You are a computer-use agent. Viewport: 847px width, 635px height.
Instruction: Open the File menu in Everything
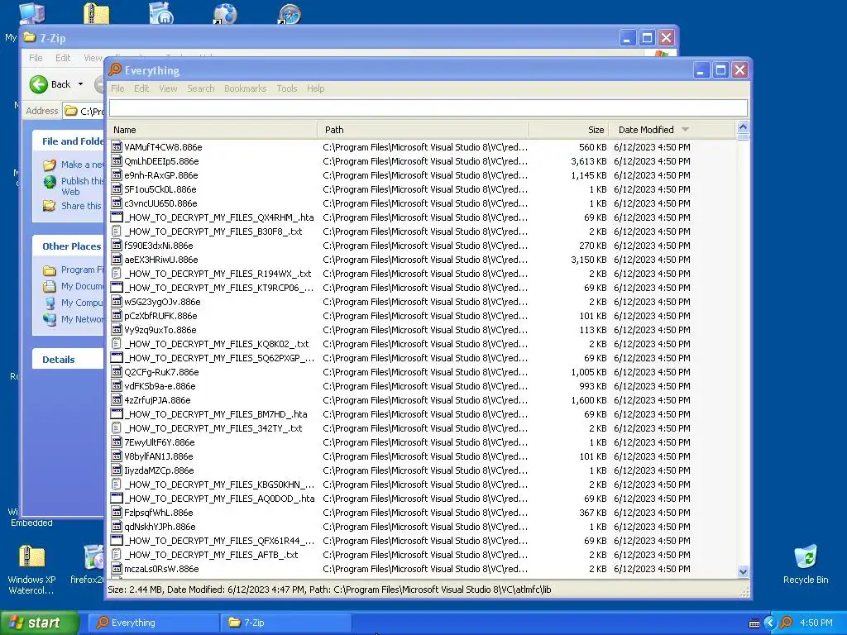coord(117,88)
